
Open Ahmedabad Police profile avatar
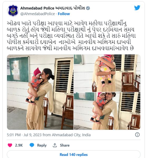13,11
